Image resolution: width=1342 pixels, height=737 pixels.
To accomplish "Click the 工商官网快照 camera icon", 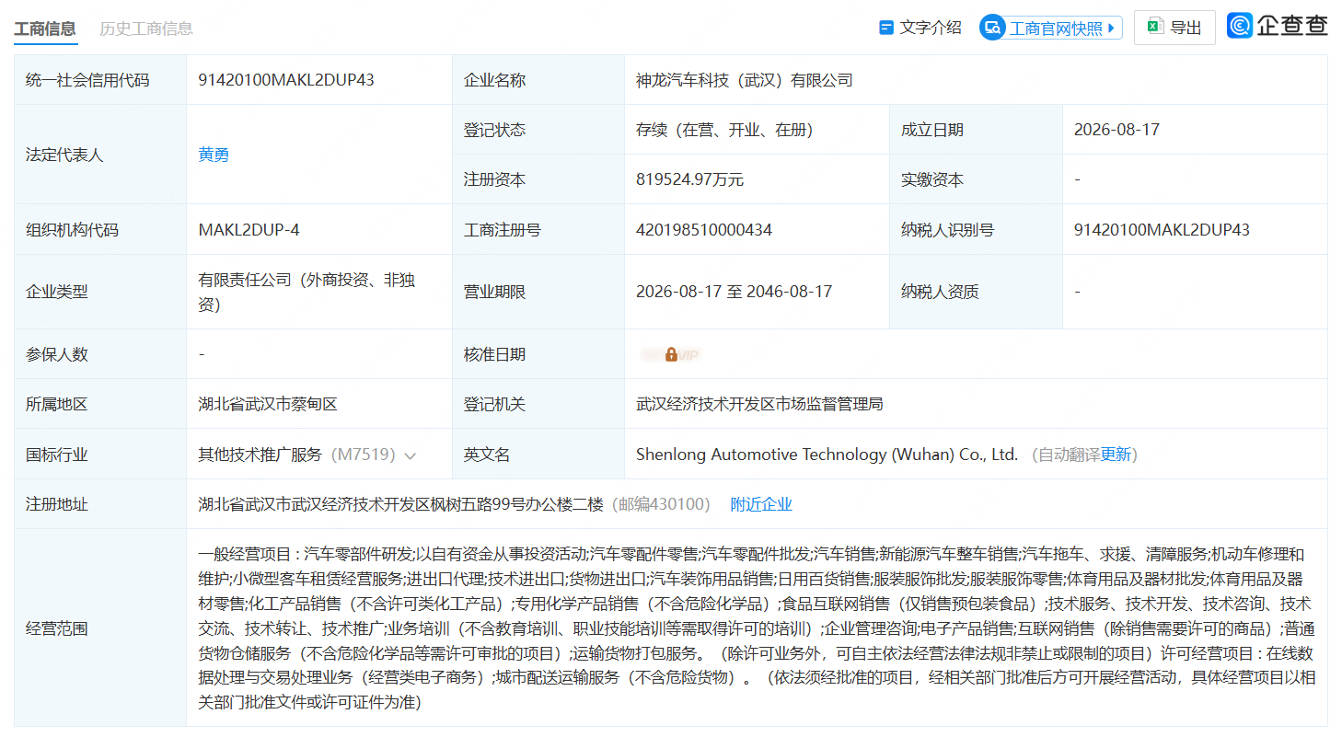I will click(x=992, y=28).
